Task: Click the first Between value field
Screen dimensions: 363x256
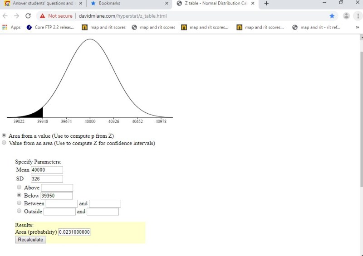Action: [62, 203]
